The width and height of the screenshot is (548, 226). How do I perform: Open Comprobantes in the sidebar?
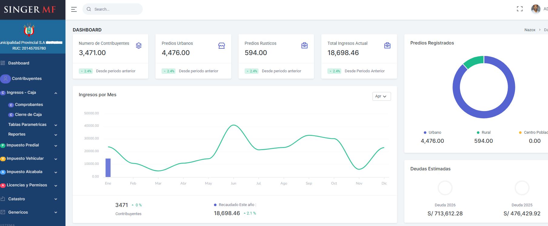click(x=29, y=105)
